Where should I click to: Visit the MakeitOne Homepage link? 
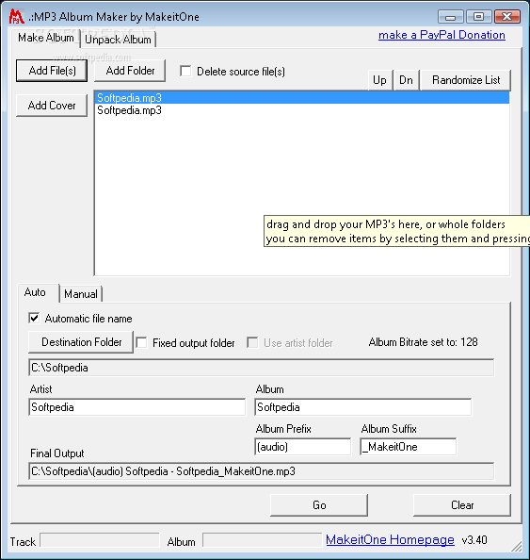coord(390,539)
